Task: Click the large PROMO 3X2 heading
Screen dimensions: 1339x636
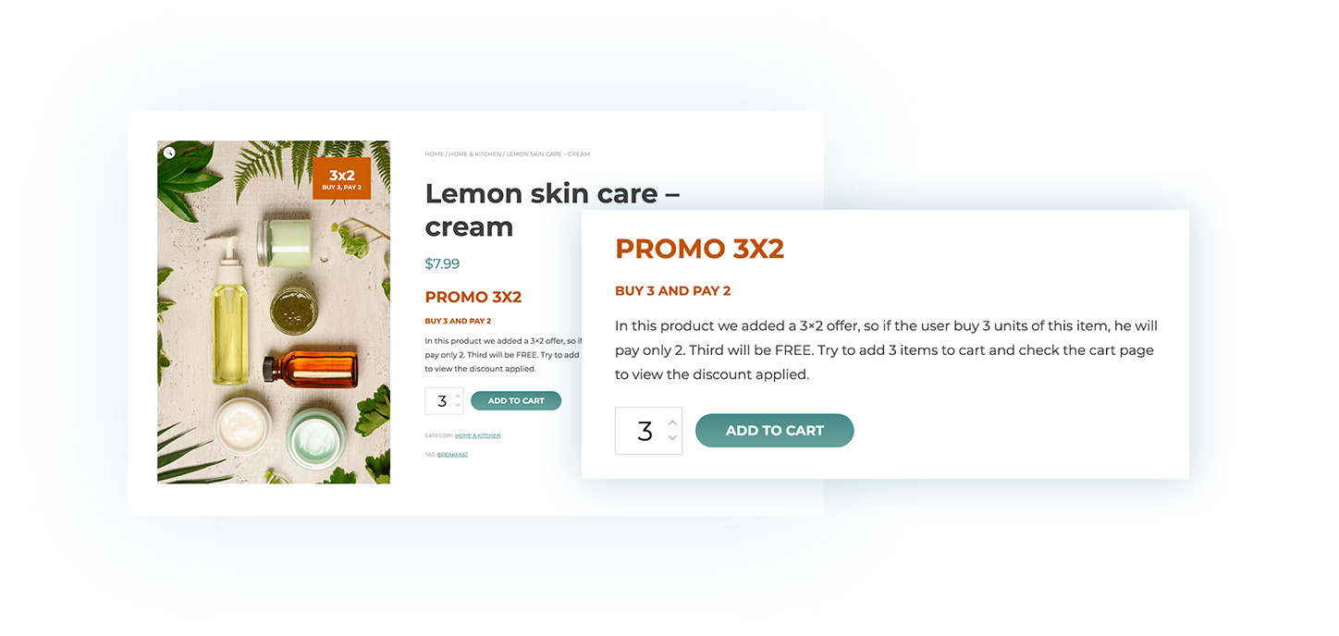Action: point(699,249)
